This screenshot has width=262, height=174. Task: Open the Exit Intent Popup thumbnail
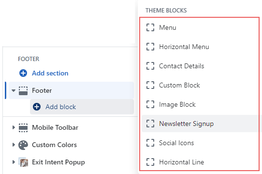23,162
